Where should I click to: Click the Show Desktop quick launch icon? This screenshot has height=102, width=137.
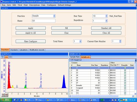point(15,100)
